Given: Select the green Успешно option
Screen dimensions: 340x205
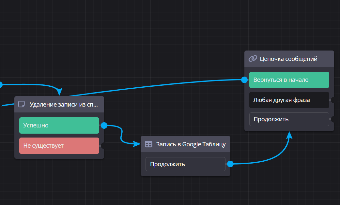Looking at the screenshot, I should (59, 125).
